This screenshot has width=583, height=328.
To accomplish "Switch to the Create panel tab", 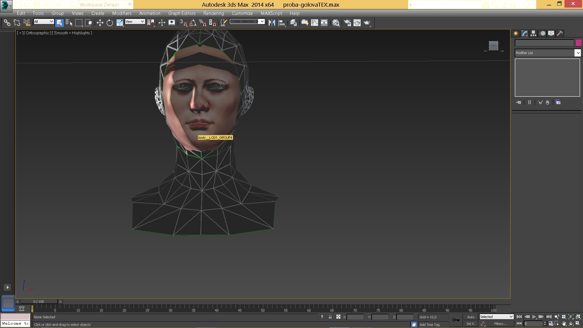I will tap(516, 33).
